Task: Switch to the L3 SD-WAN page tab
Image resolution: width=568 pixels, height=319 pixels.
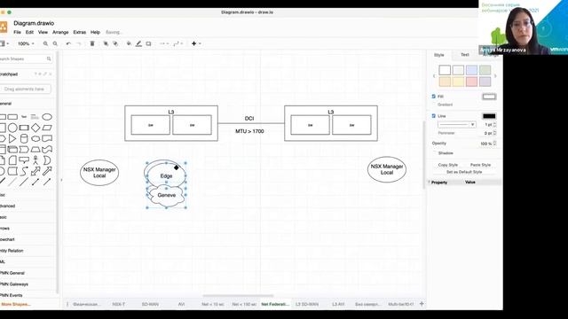Action: (x=307, y=304)
